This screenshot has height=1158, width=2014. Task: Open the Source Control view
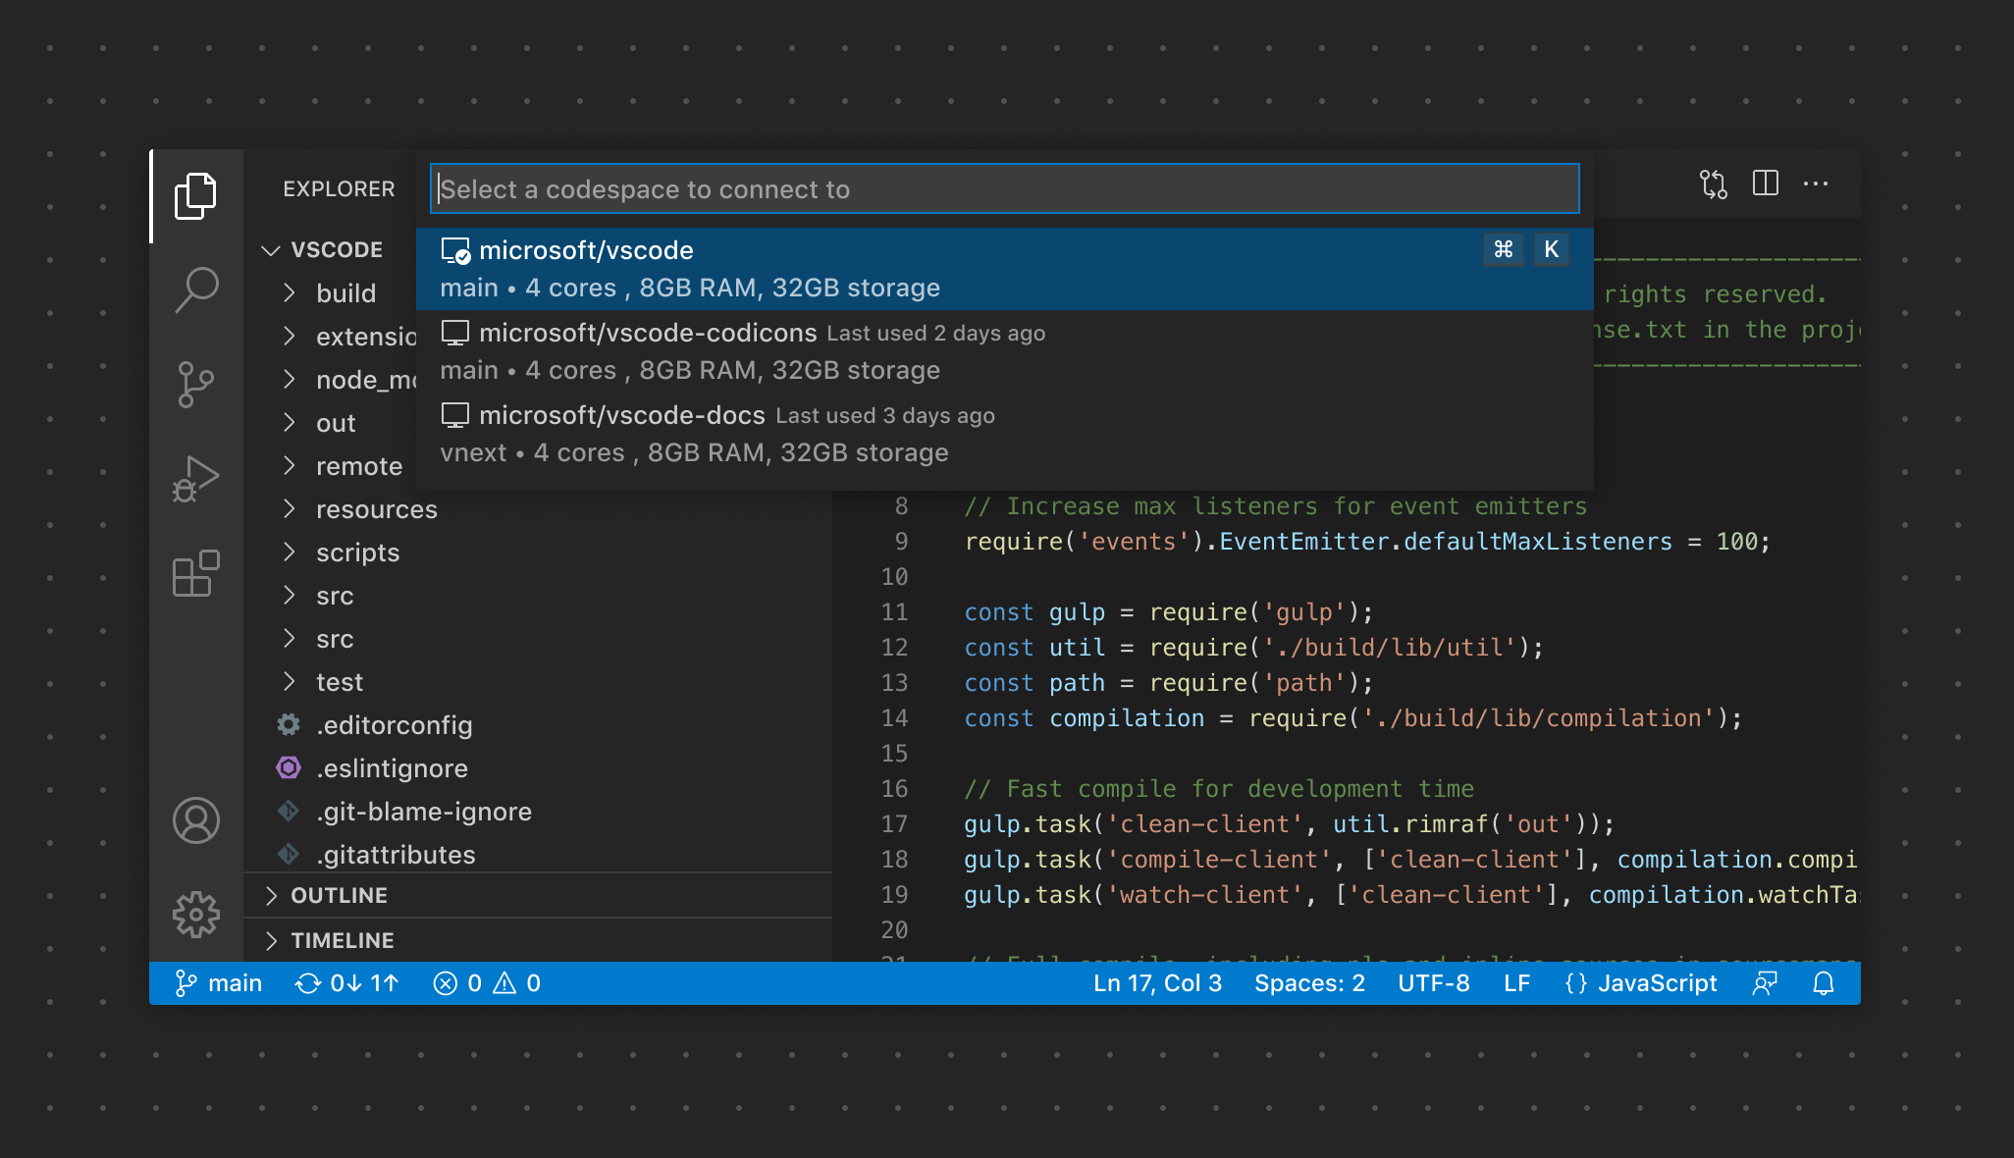point(196,384)
